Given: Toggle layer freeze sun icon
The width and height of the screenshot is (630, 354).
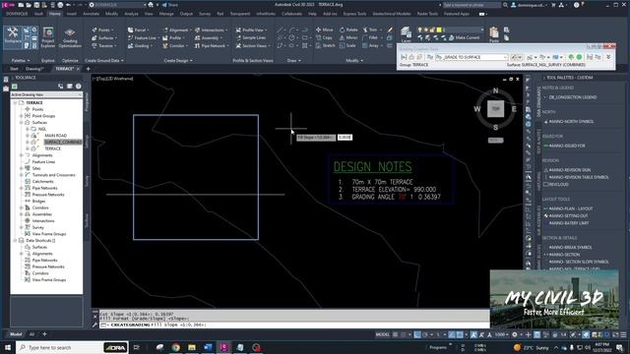Looking at the screenshot, I should (426, 29).
